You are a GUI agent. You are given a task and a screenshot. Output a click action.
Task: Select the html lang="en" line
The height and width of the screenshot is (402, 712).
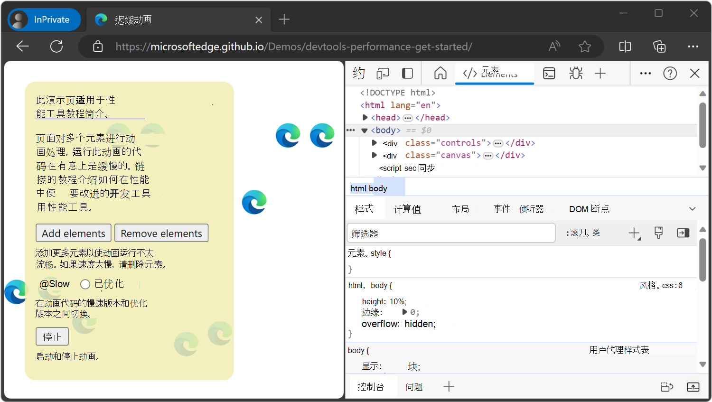400,105
